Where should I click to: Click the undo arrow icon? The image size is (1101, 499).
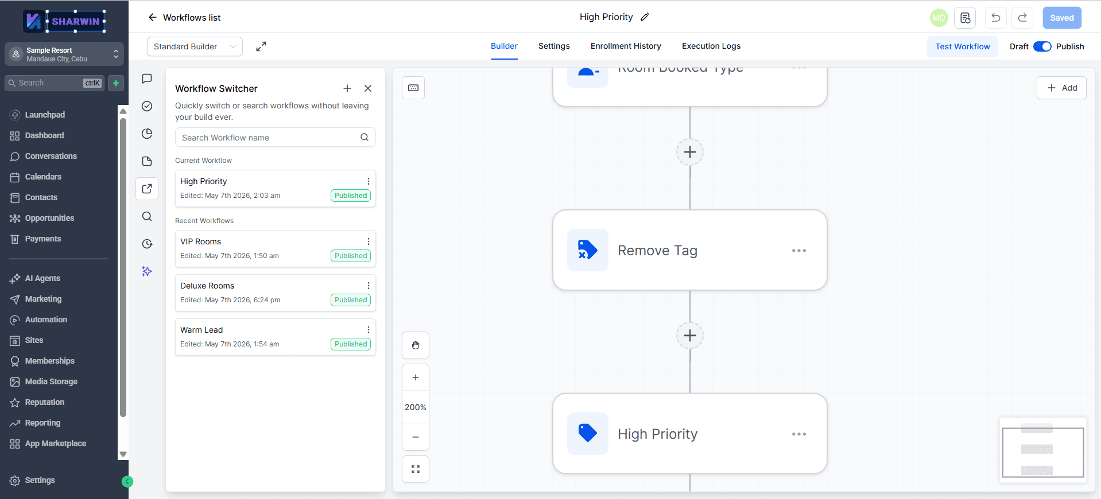(x=996, y=18)
